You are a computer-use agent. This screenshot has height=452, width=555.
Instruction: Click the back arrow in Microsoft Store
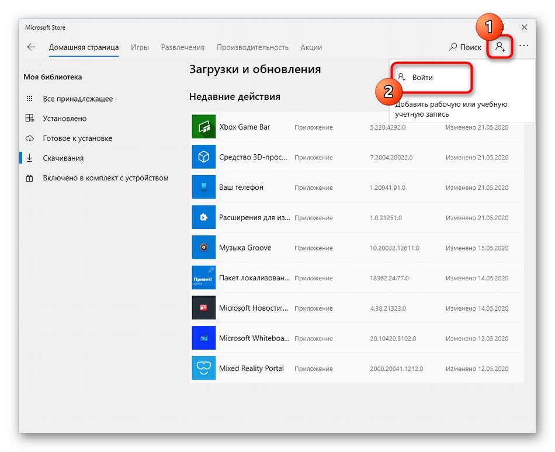coord(31,47)
